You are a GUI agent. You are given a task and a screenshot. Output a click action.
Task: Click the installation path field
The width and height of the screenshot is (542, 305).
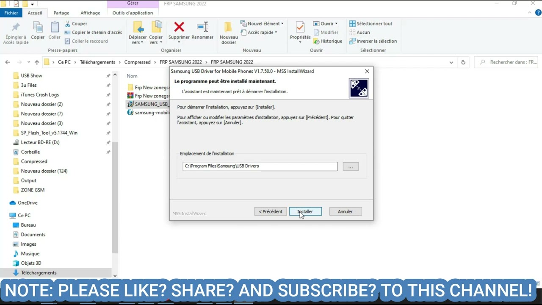click(x=260, y=166)
